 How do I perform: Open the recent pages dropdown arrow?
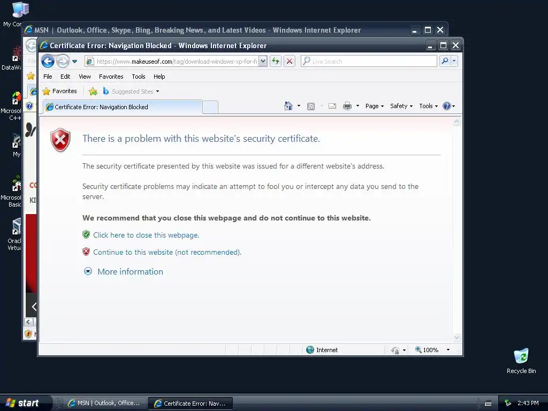tap(74, 62)
